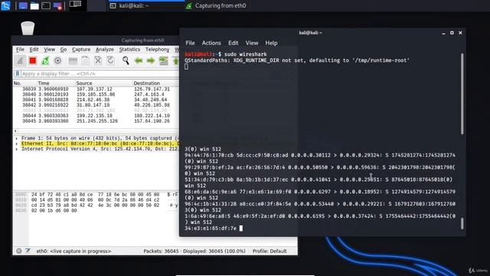This screenshot has height=276, width=490.
Task: Click 'sudo wireshark' command line in terminal
Action: point(245,54)
